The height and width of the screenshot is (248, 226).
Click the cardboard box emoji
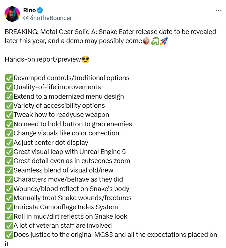tap(147, 41)
